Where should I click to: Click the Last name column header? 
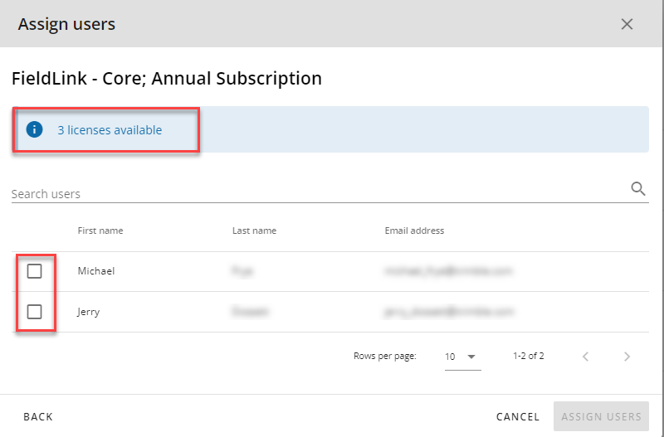coord(254,231)
